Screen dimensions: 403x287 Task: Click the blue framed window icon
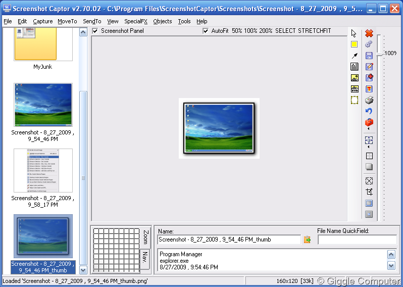369,203
